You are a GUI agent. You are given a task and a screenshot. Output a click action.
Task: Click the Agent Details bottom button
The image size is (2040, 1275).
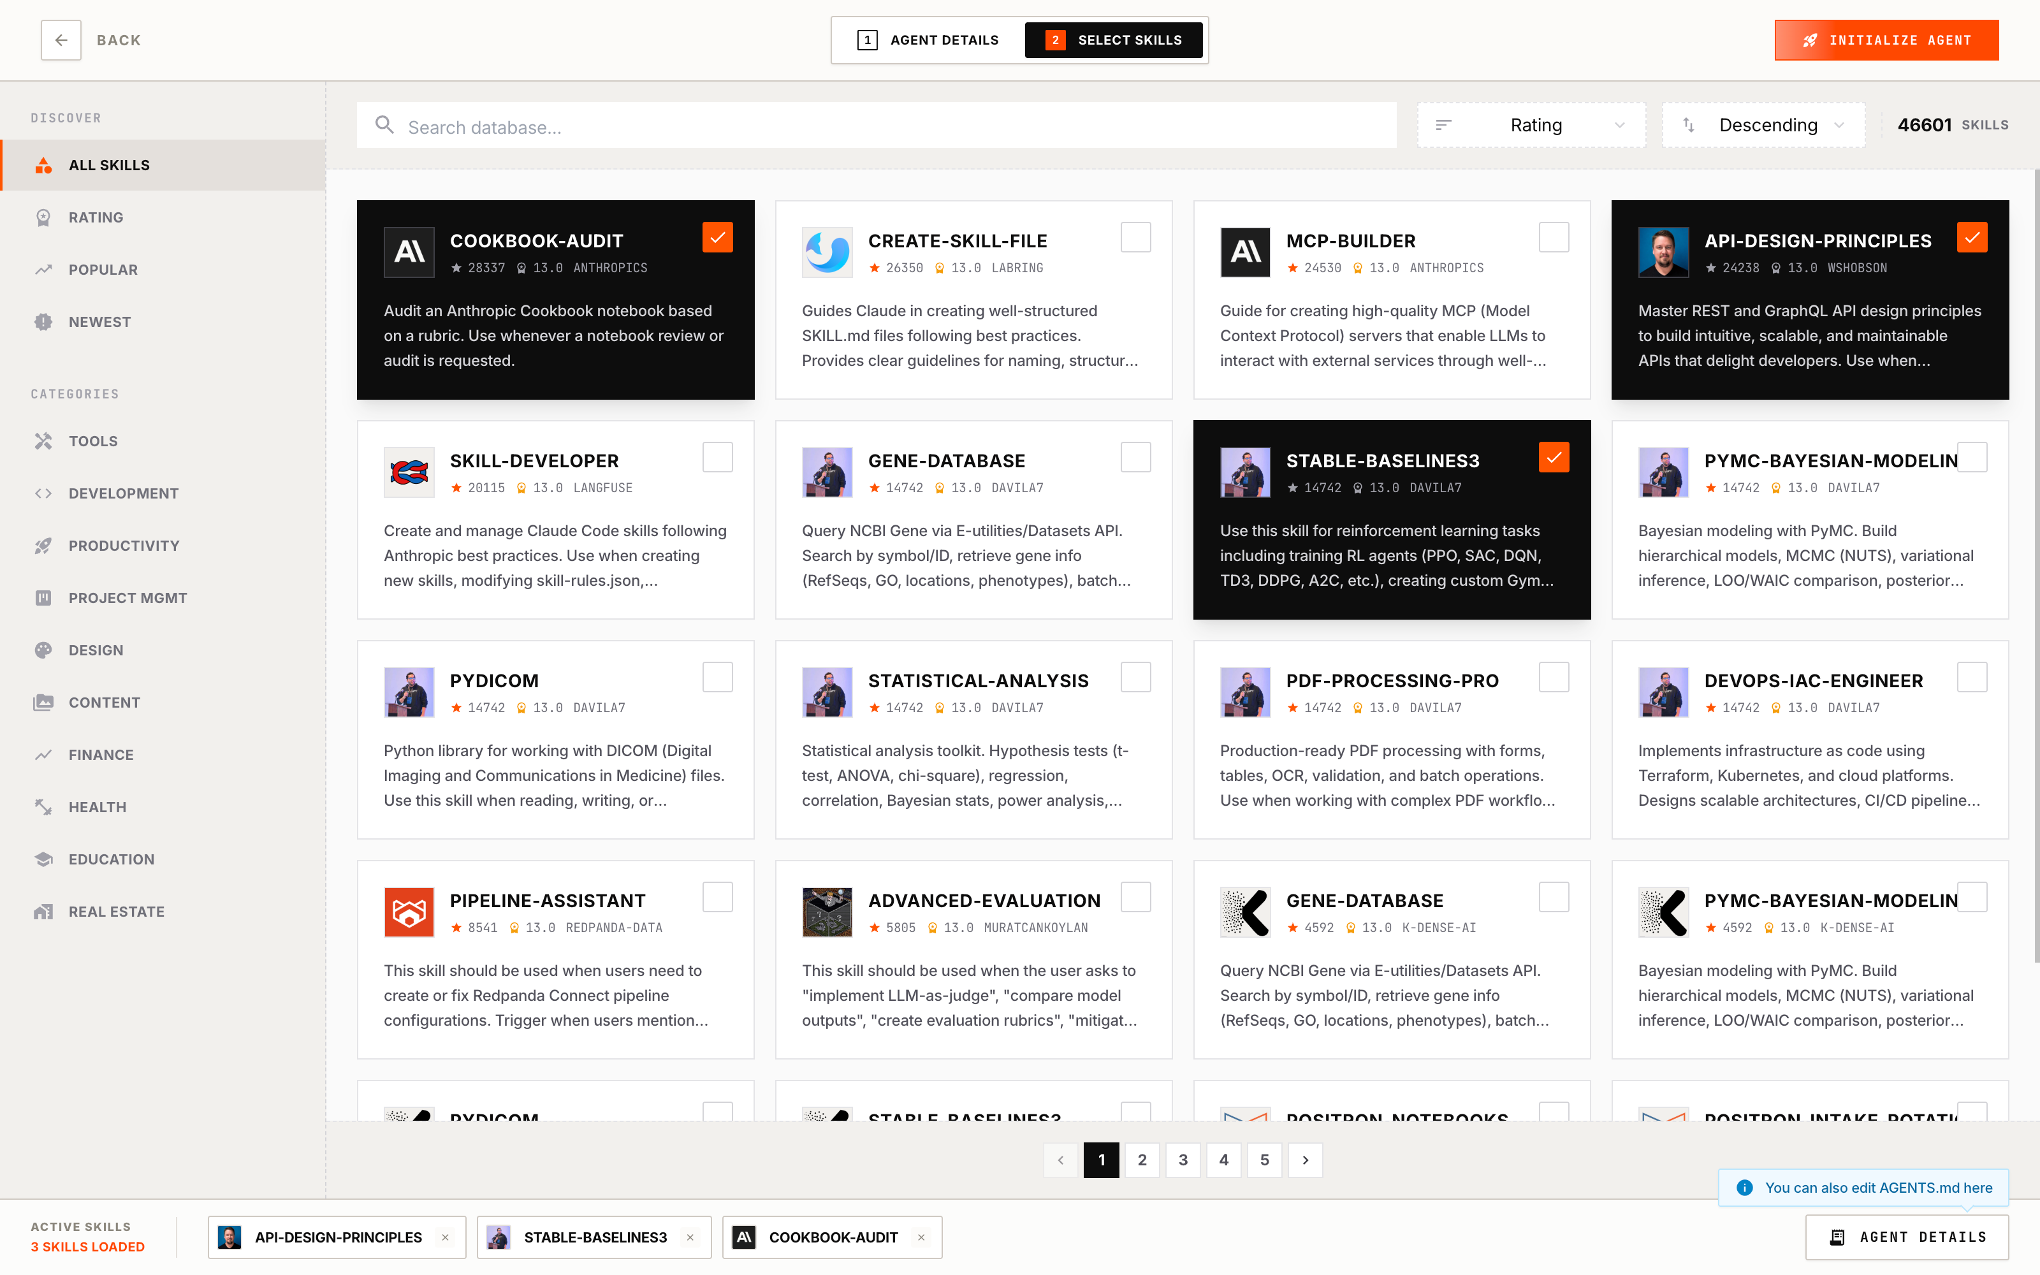click(x=1907, y=1237)
